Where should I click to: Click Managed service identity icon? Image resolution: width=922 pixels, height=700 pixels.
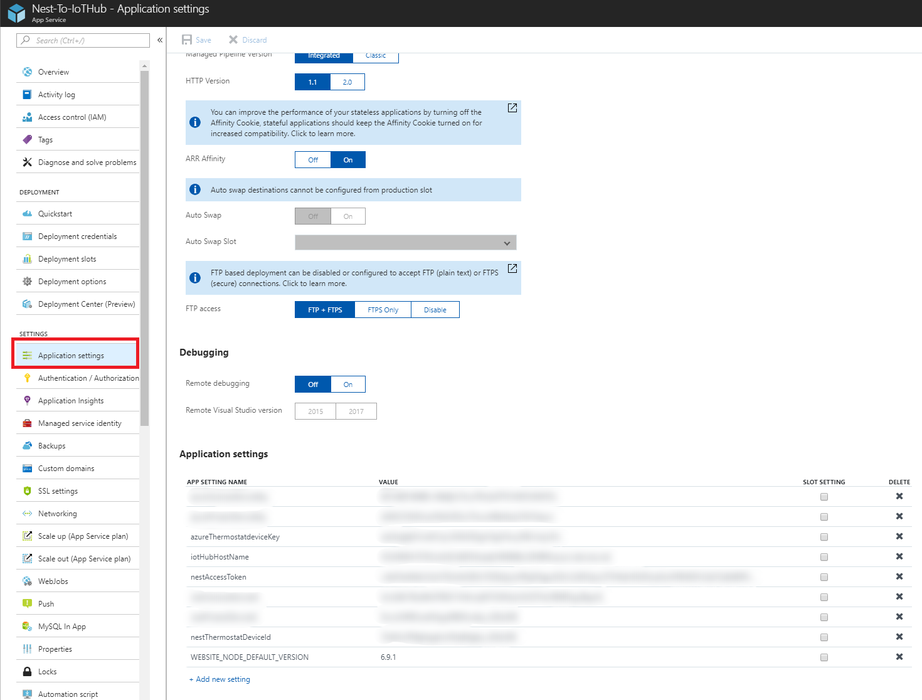(x=27, y=423)
